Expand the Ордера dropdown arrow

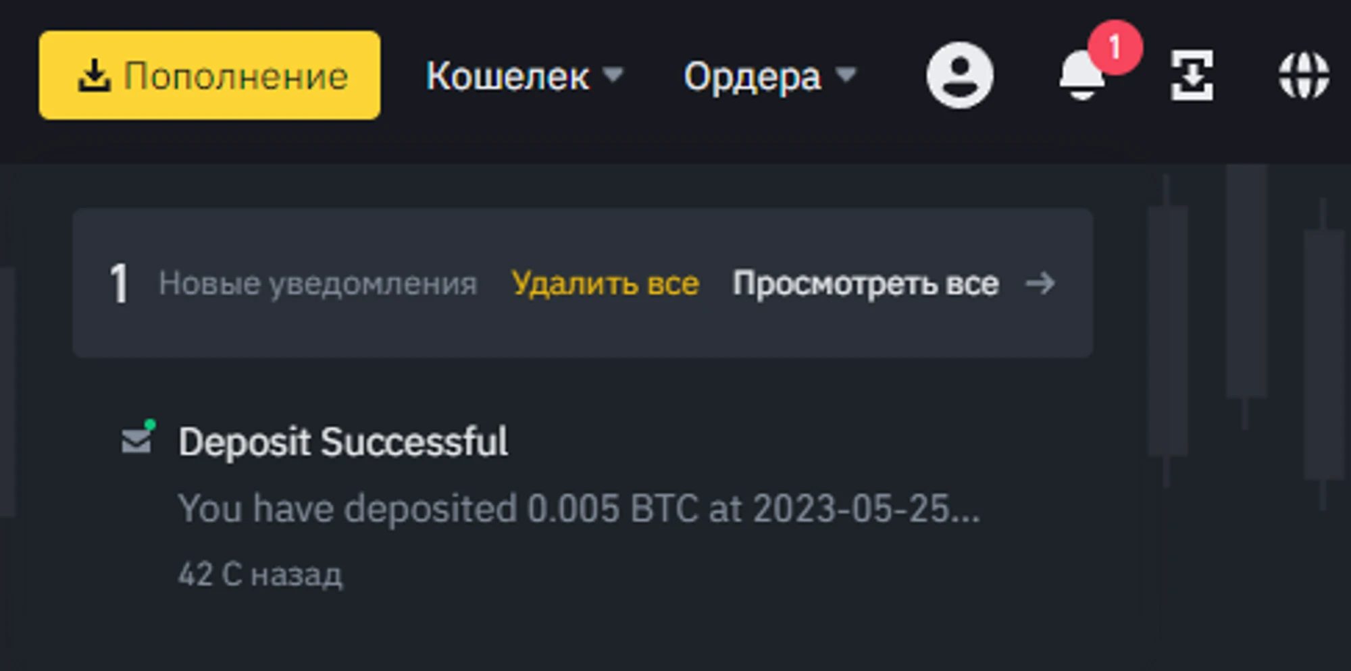pyautogui.click(x=845, y=74)
